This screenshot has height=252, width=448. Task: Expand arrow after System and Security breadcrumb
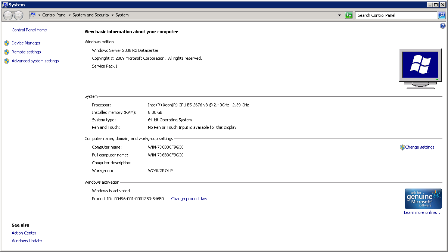[112, 15]
